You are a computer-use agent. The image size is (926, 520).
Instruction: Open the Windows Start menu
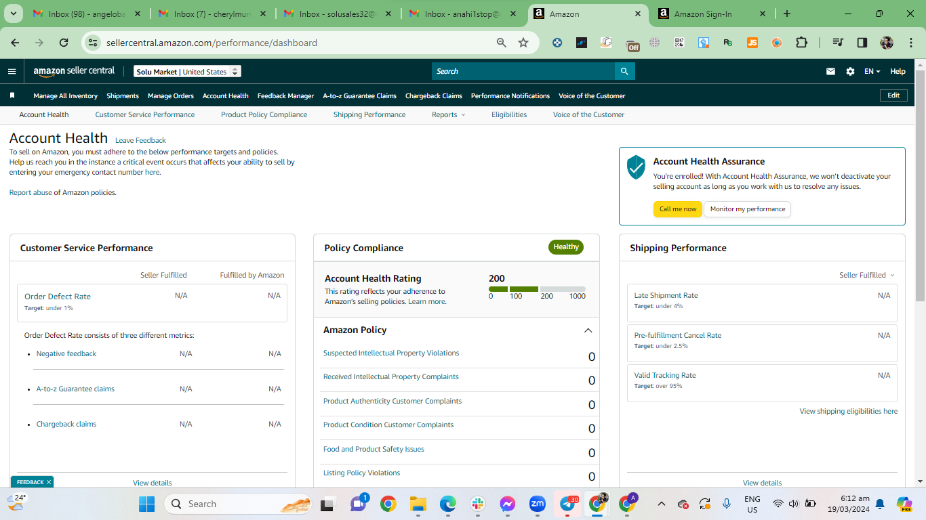(146, 504)
